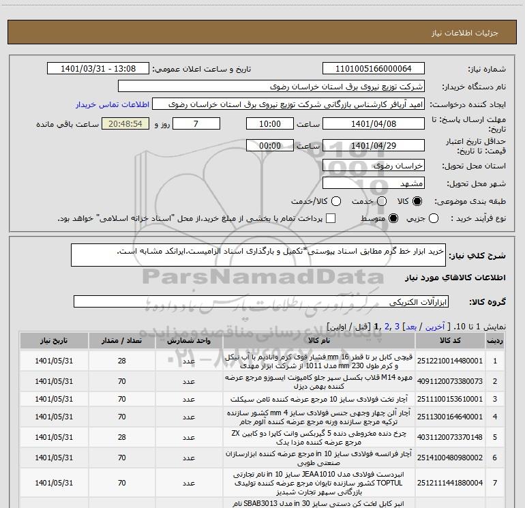This screenshot has height=508, width=525.
Task: Go to page 3 of results
Action: [397, 326]
